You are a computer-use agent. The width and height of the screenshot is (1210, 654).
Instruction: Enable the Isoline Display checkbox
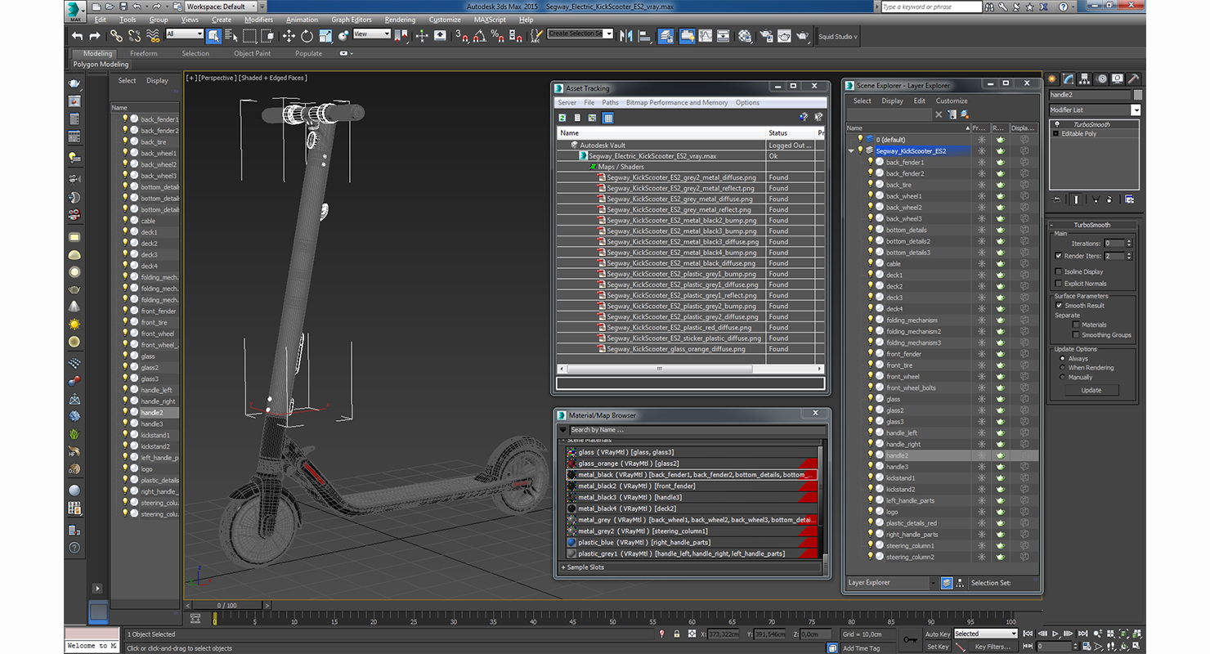tap(1059, 271)
